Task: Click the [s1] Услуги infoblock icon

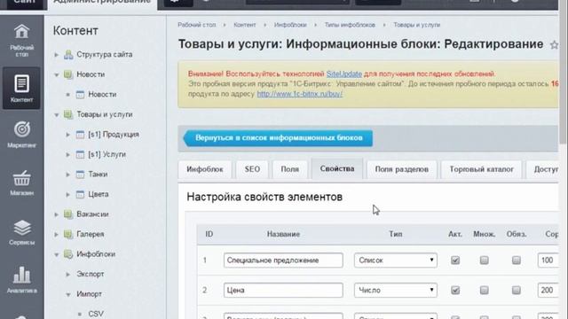Action: (80, 154)
